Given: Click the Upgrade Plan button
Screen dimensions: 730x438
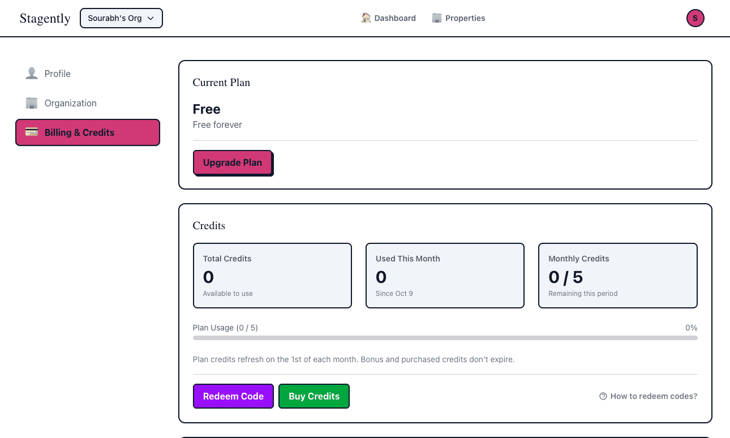Looking at the screenshot, I should point(233,162).
